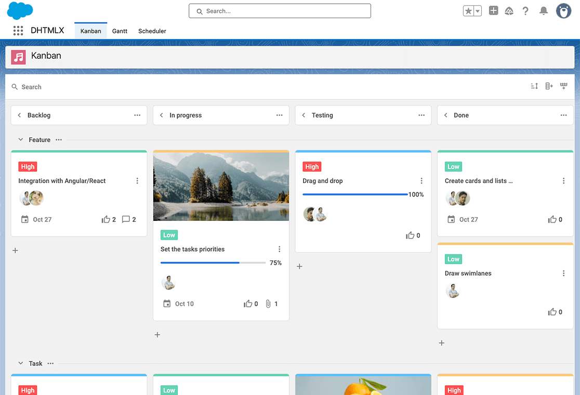The image size is (580, 395).
Task: Open the App Launcher grid icon
Action: pos(18,31)
